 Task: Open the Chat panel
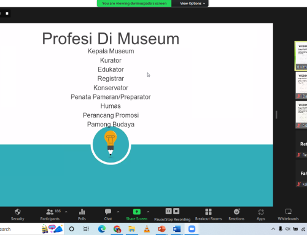click(108, 215)
